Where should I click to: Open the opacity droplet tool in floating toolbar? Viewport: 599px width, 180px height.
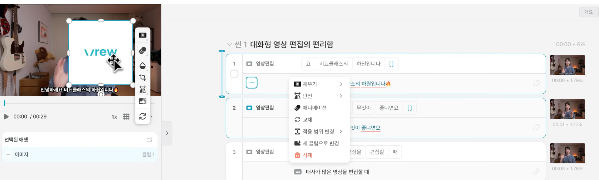(x=142, y=66)
